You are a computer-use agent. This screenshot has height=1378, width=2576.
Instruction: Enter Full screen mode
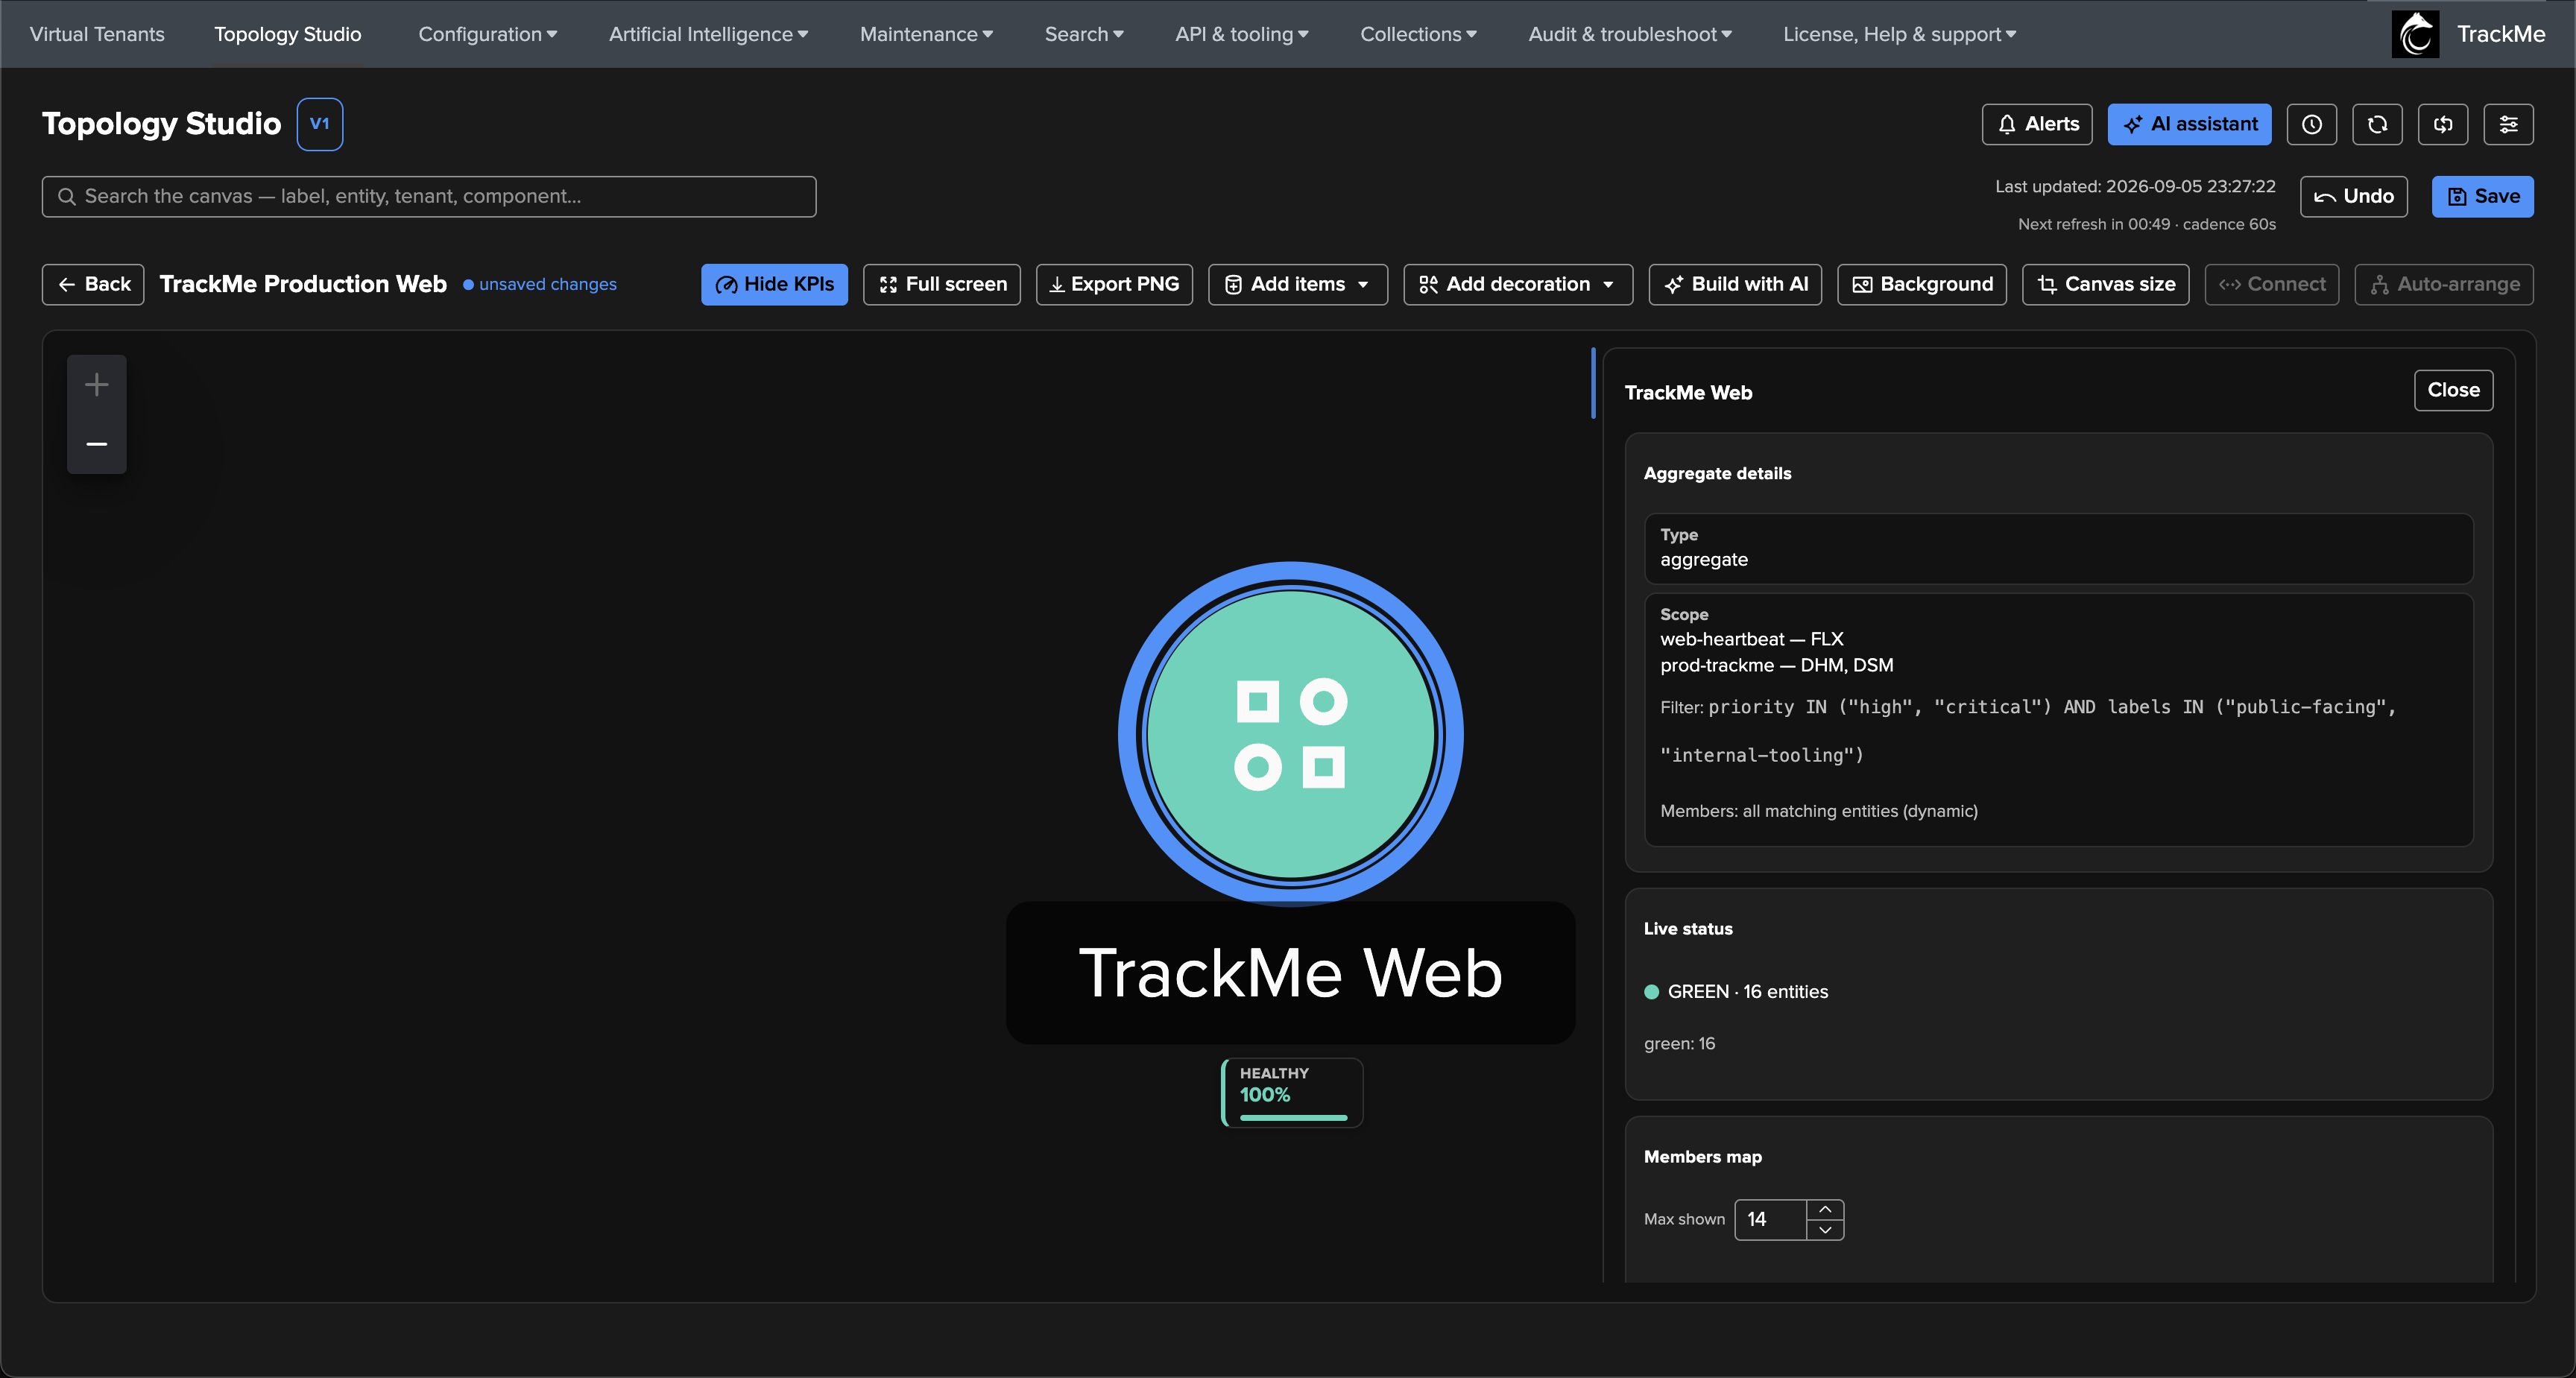[942, 284]
